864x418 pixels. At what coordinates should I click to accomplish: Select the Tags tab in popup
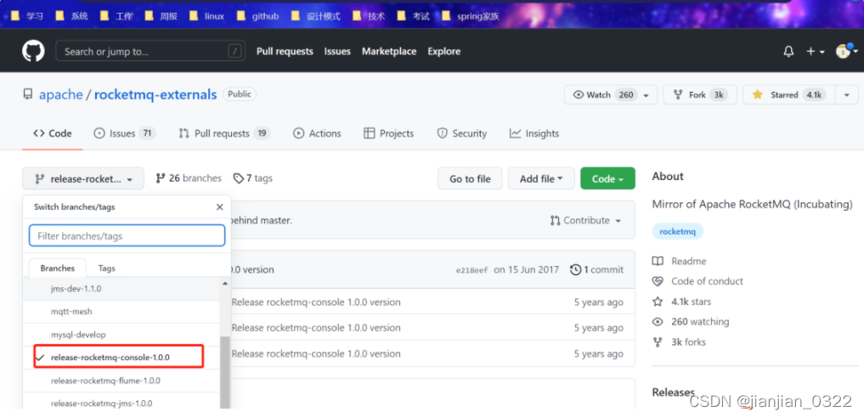[x=107, y=268]
